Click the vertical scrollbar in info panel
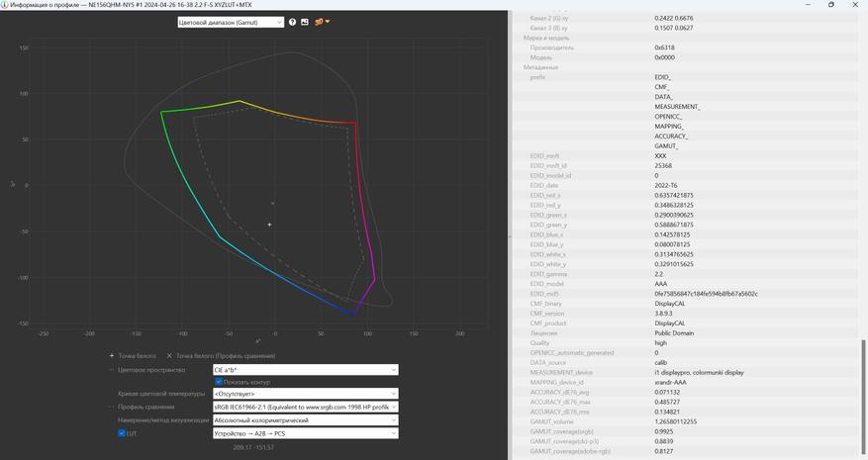This screenshot has width=868, height=460. pos(864,399)
